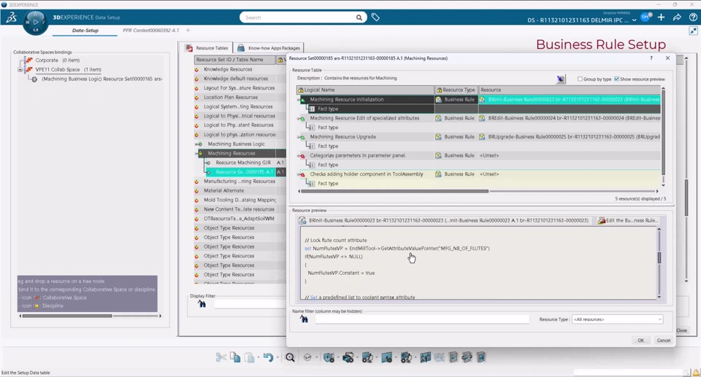Open the help question mark icon
The height and width of the screenshot is (377, 701).
[x=693, y=18]
